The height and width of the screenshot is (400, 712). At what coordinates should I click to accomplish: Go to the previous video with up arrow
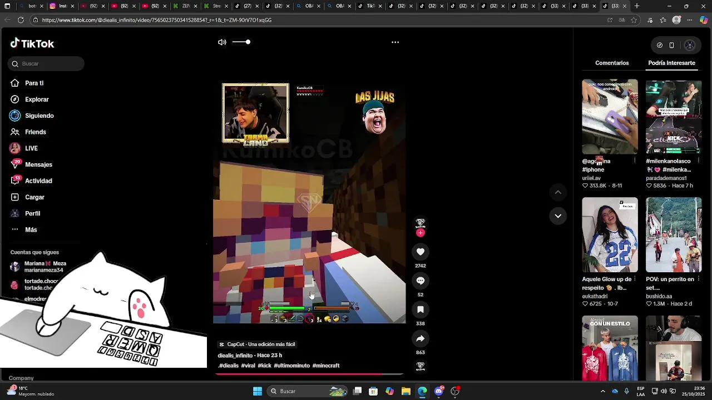pos(558,192)
